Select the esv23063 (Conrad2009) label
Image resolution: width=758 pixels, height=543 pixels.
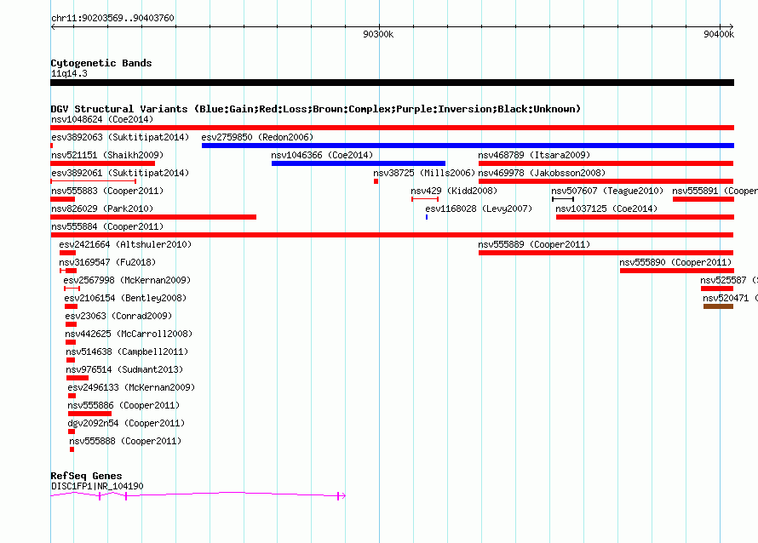(x=118, y=316)
